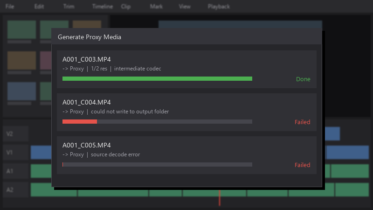Open the Playback menu

(219, 7)
